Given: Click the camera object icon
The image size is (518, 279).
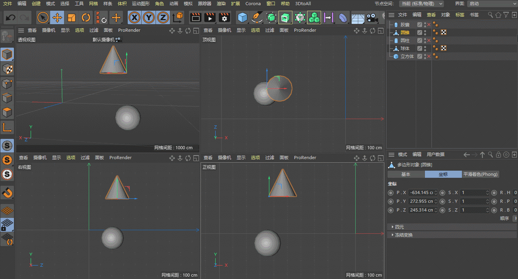Looking at the screenshot, I should click(x=372, y=17).
